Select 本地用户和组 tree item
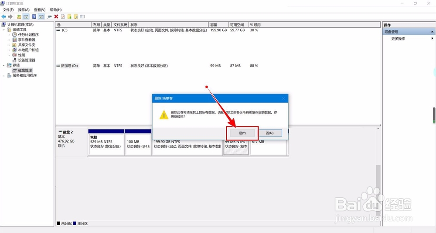436x233 pixels. tap(28, 50)
